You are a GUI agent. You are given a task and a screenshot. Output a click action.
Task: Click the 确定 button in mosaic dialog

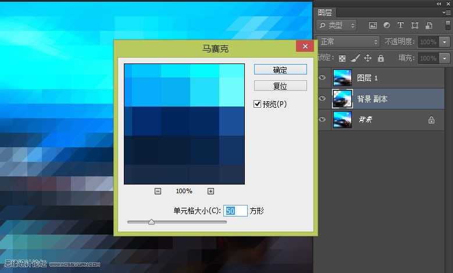(280, 69)
